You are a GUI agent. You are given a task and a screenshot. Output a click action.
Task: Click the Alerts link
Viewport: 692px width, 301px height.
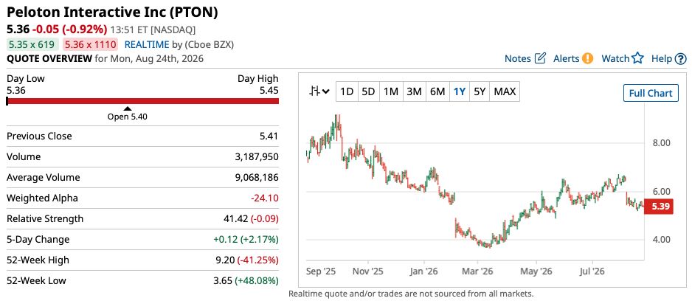[567, 58]
